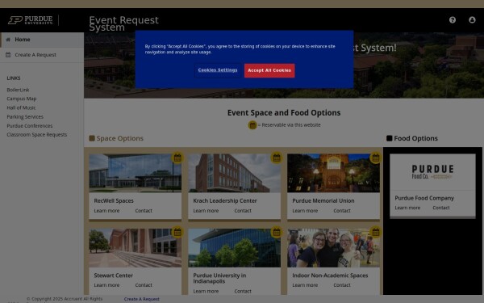Select the Home menu item

tap(42, 40)
